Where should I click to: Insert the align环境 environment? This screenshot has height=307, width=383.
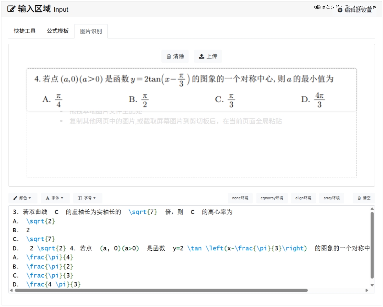point(303,198)
